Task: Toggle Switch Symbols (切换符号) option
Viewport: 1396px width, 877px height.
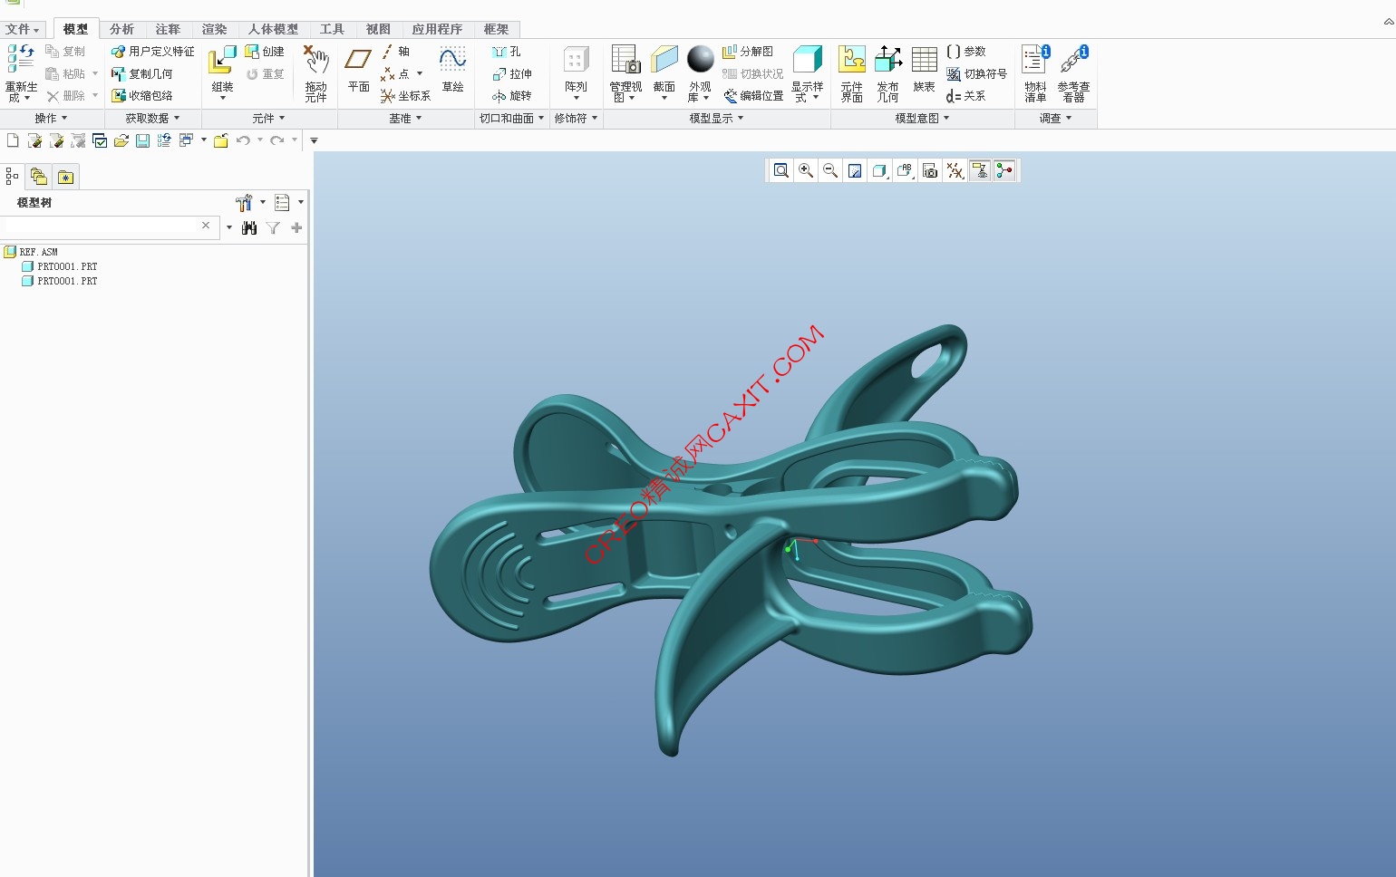Action: click(x=976, y=73)
